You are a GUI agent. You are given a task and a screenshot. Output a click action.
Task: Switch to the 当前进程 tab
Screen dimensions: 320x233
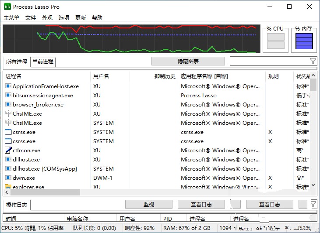[x=43, y=62]
